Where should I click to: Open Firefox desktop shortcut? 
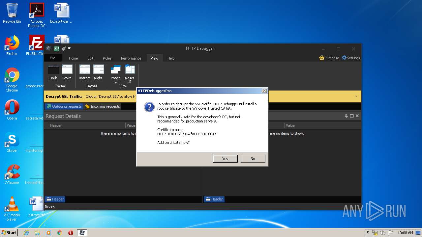12,45
